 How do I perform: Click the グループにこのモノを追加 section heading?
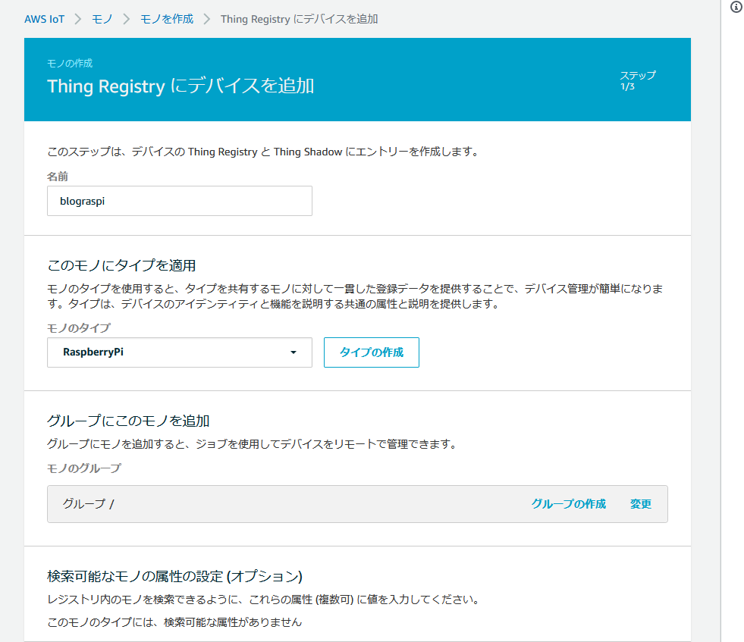[x=128, y=421]
